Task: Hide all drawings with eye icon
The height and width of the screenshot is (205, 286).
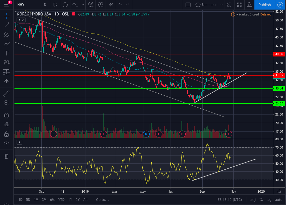Action: point(6,143)
